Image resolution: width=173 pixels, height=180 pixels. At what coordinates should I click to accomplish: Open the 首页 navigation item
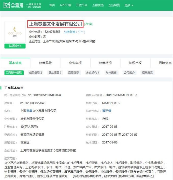point(52,5)
